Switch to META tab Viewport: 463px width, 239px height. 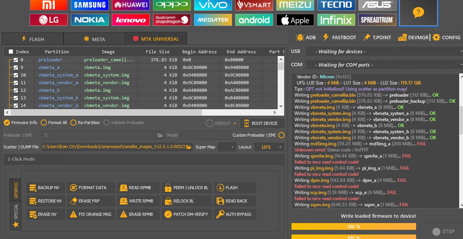[x=94, y=39]
